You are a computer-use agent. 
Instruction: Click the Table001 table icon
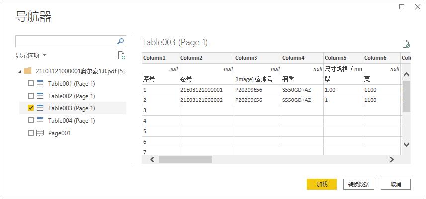point(40,84)
